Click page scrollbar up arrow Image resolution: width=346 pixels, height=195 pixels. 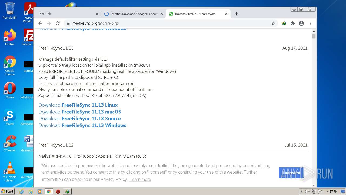(x=314, y=31)
